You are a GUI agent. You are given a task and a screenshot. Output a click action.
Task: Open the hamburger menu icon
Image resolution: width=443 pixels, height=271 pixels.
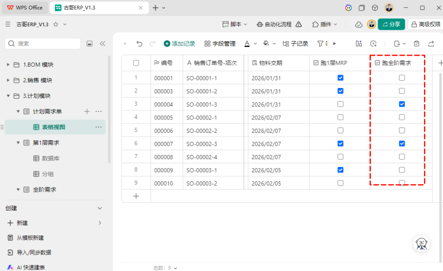[8, 24]
